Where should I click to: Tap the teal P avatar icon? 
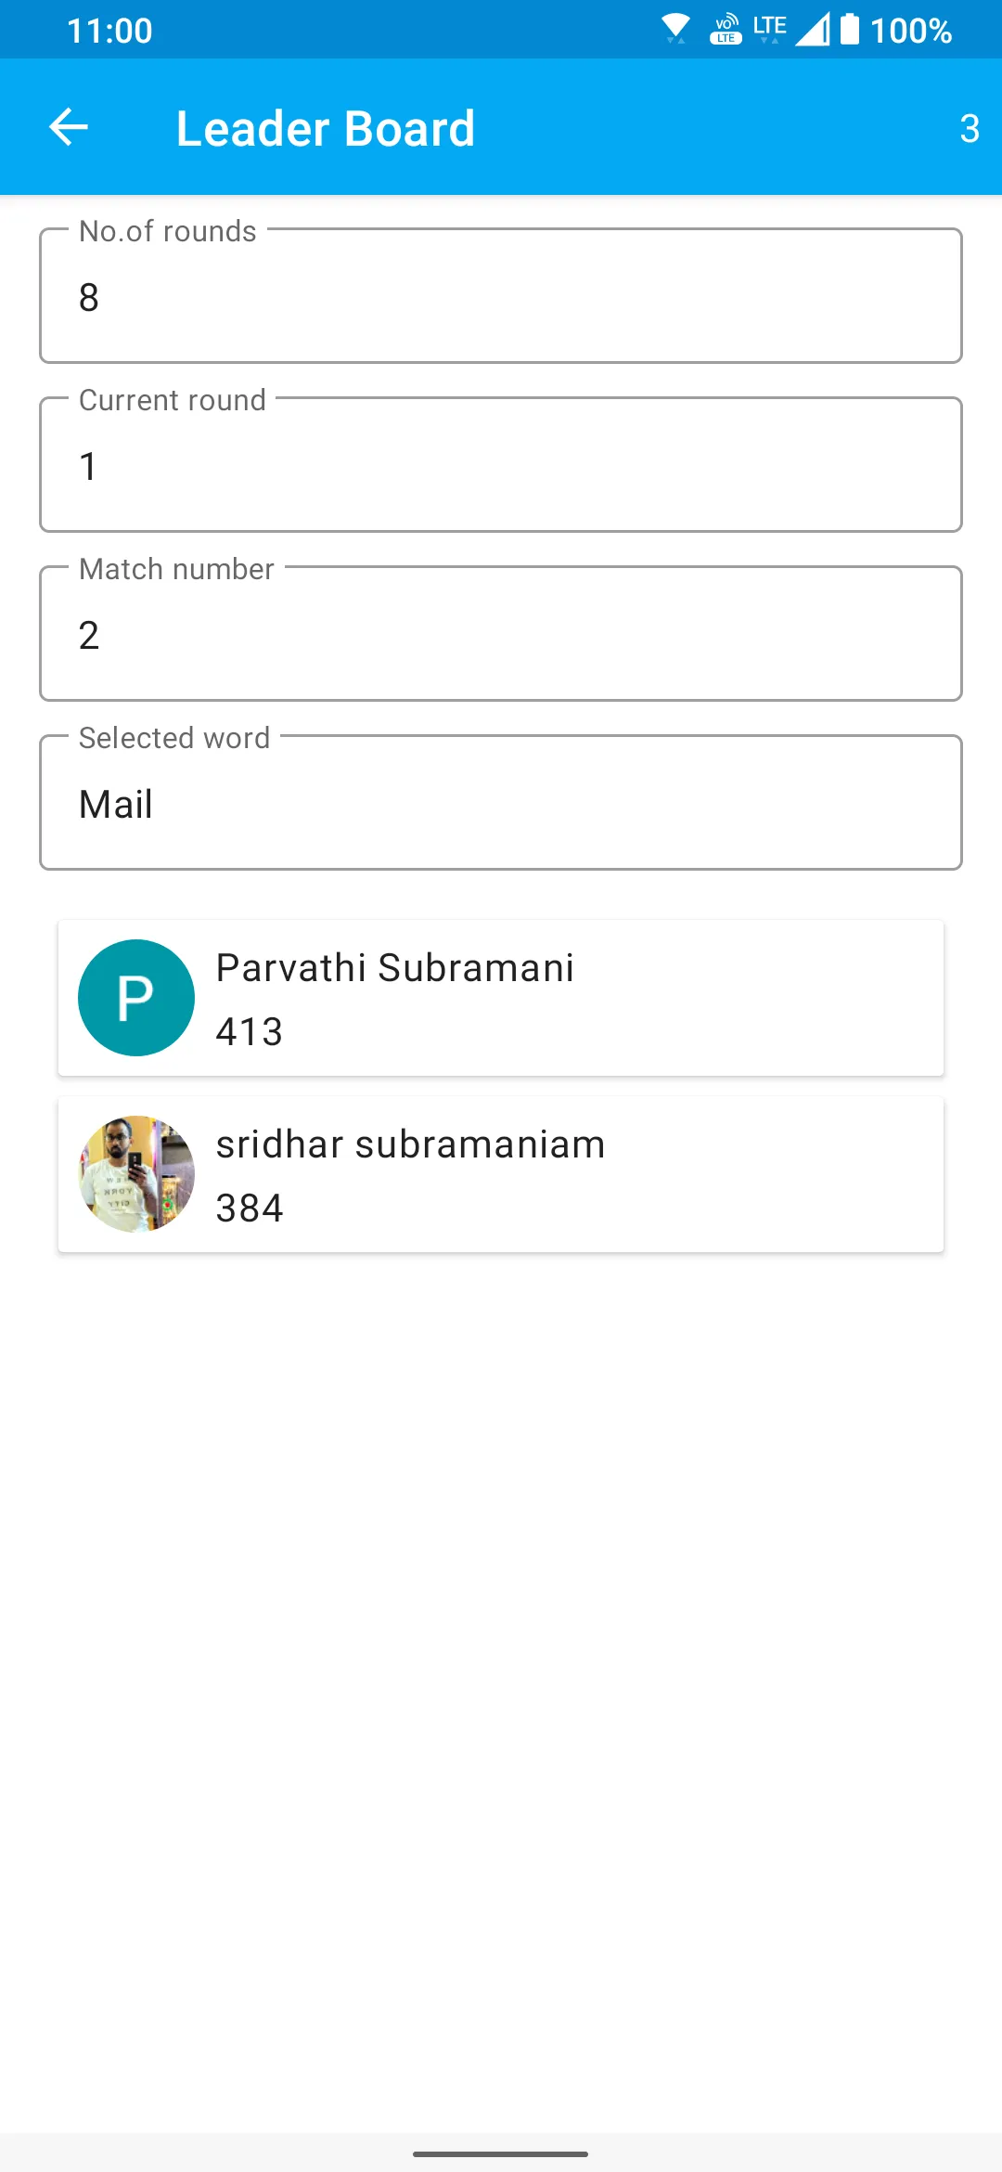[136, 998]
